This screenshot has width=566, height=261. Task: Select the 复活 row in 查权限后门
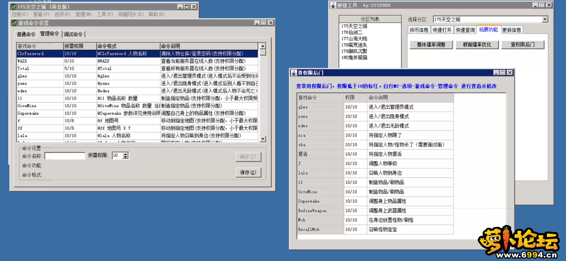pyautogui.click(x=375, y=154)
